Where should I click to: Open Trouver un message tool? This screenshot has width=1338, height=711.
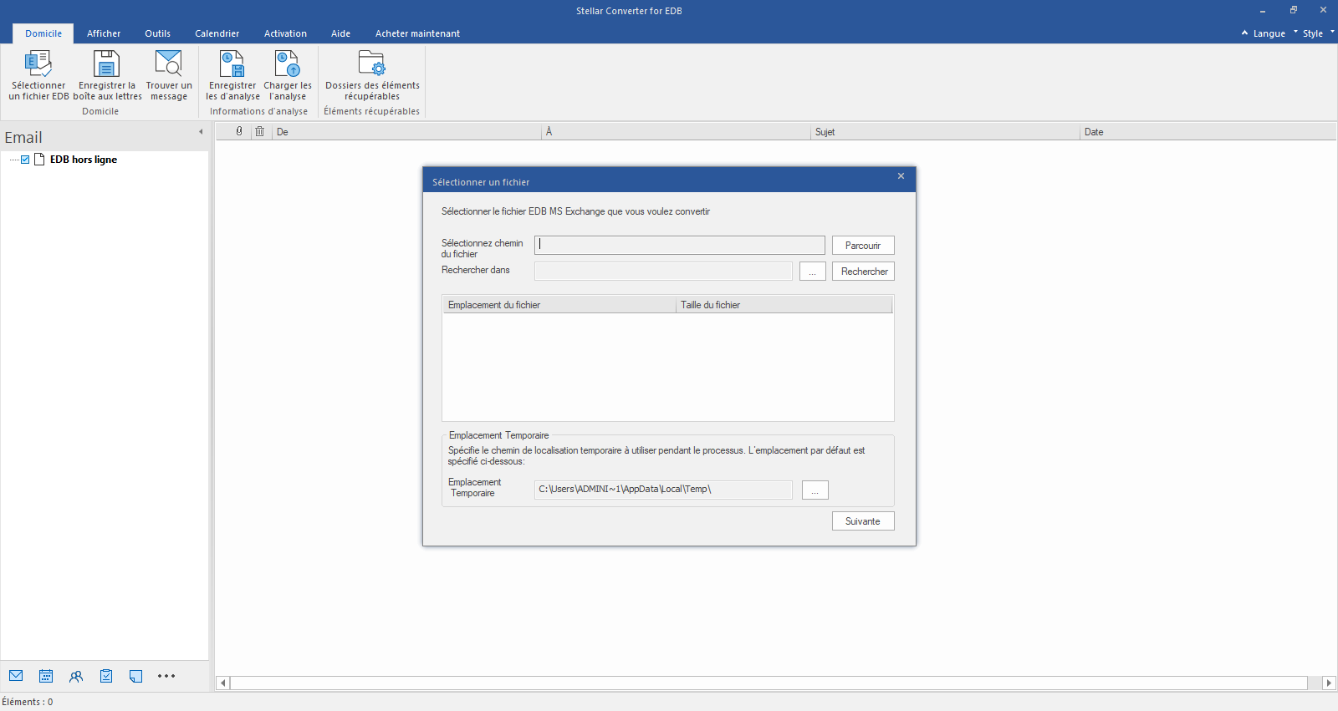click(169, 75)
